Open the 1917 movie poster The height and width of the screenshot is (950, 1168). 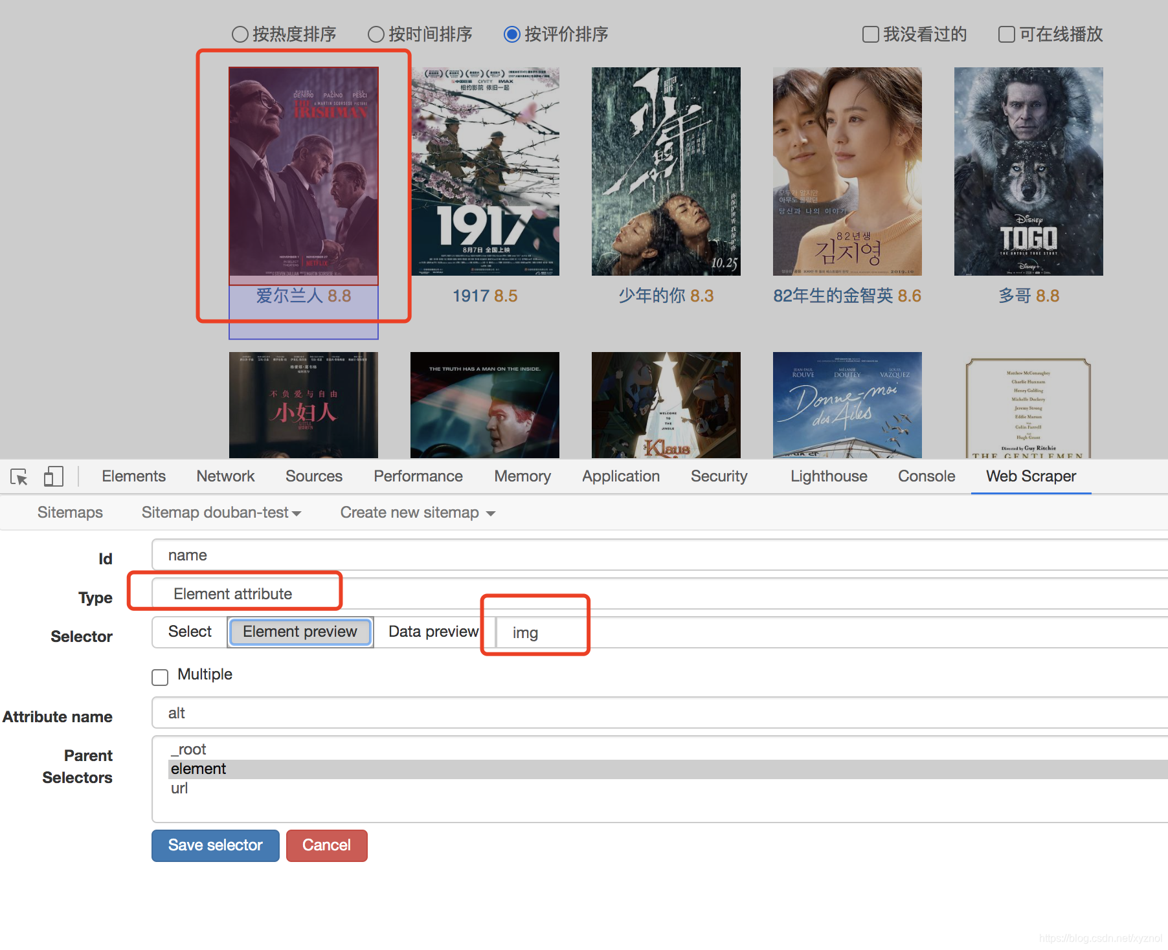pos(485,171)
